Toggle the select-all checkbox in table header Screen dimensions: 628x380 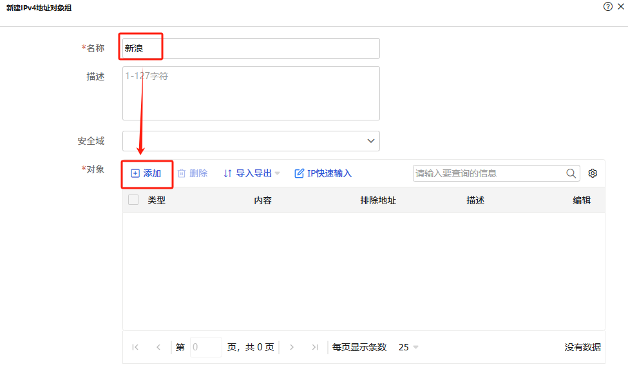pyautogui.click(x=133, y=200)
